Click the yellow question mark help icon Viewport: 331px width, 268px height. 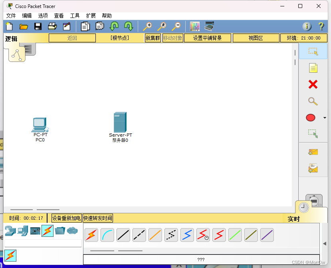coord(321,26)
